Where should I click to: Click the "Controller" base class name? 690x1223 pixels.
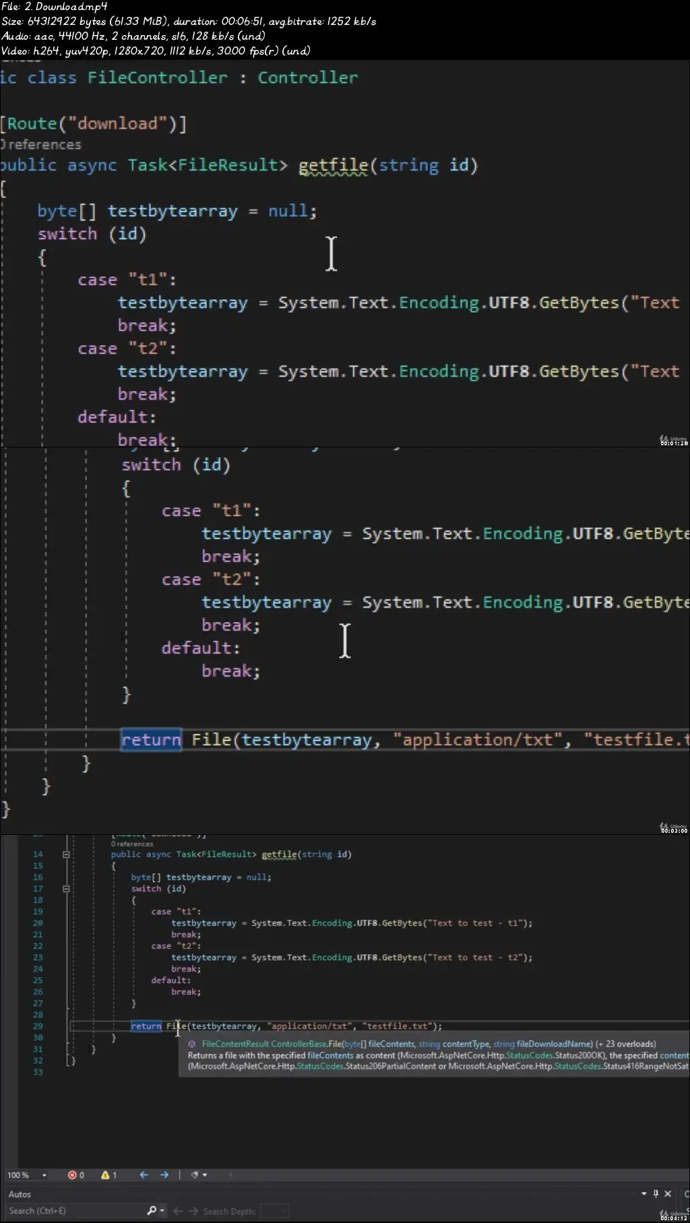click(307, 78)
